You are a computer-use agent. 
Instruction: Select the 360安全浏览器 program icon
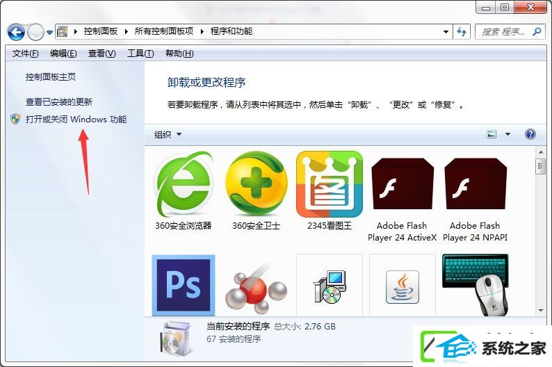[184, 185]
